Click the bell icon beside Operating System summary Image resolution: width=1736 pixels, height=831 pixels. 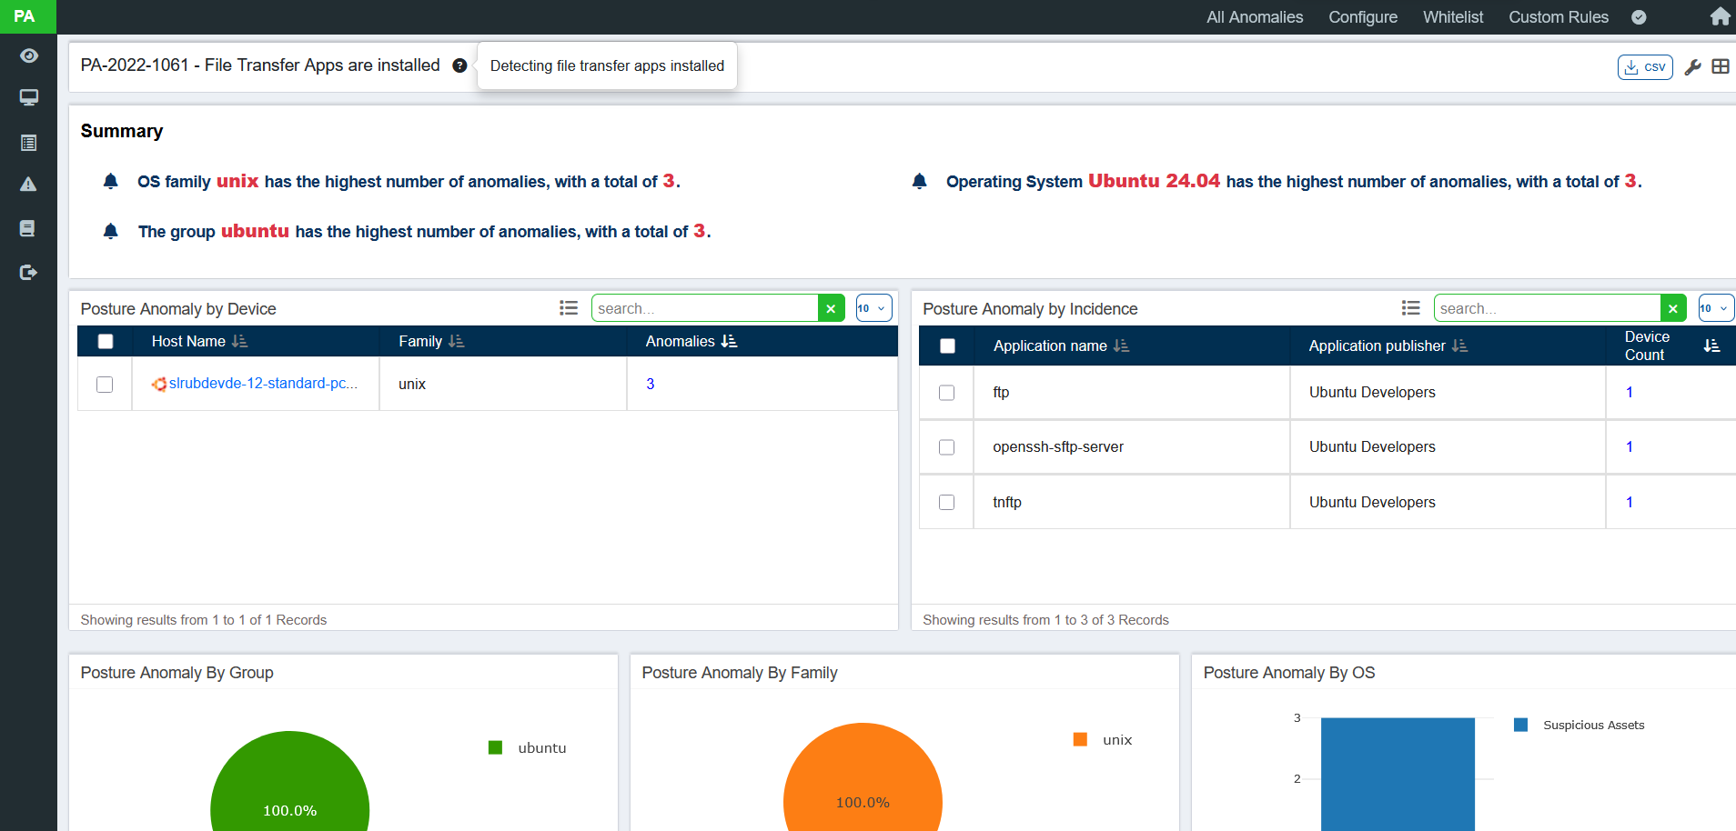pos(920,181)
